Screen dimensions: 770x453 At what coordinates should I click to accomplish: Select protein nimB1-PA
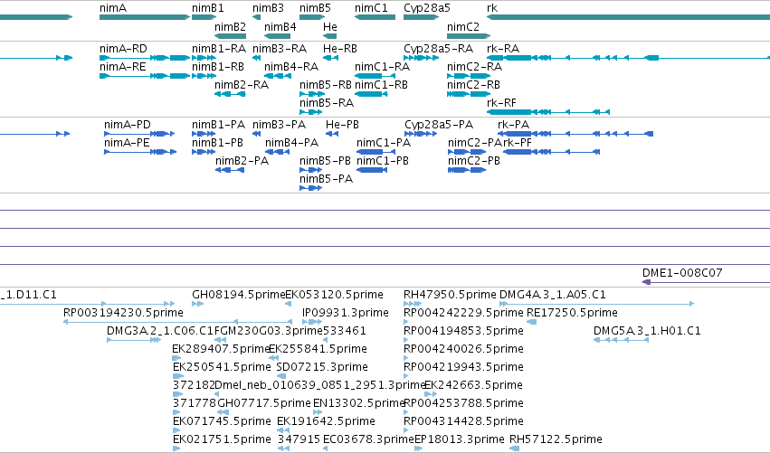218,125
